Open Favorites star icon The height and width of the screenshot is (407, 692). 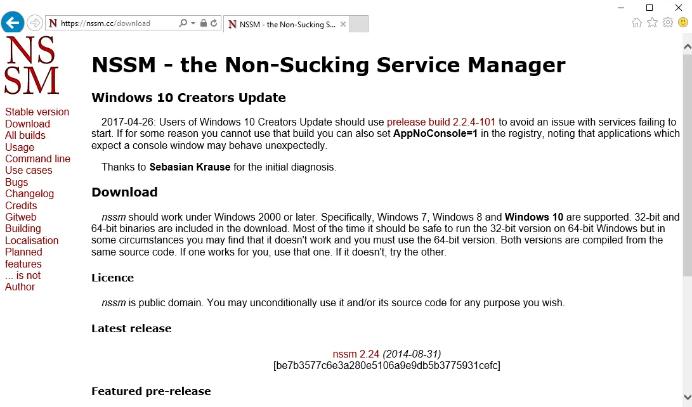(652, 22)
